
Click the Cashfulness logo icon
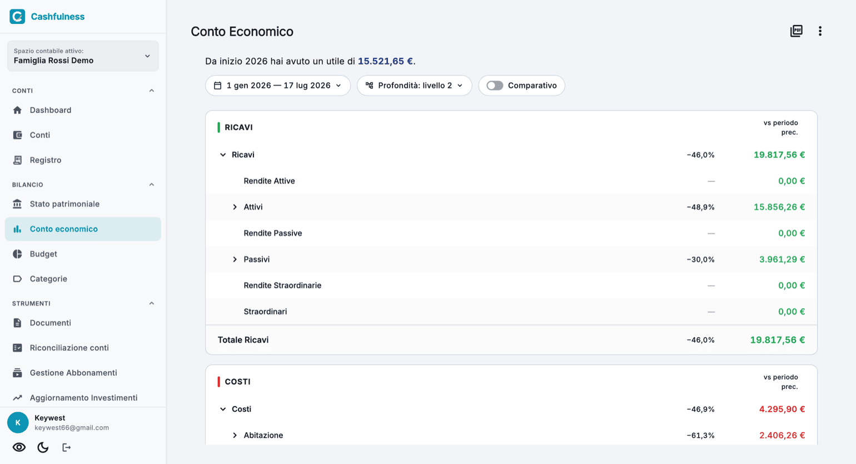pos(17,17)
